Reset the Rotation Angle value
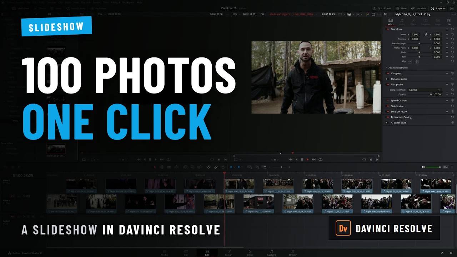The image size is (457, 257). tap(452, 44)
